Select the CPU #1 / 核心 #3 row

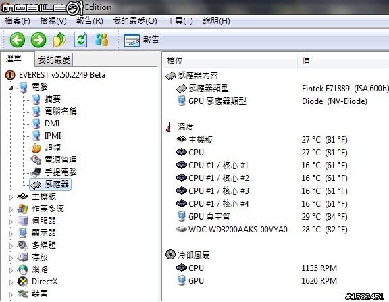click(262, 191)
